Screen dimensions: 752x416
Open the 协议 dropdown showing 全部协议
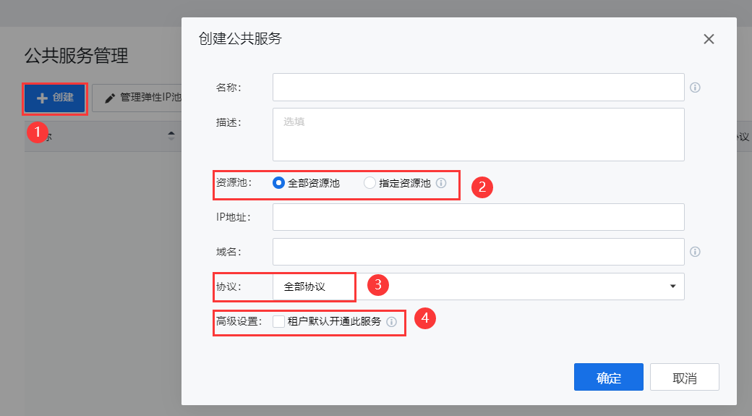pyautogui.click(x=478, y=286)
